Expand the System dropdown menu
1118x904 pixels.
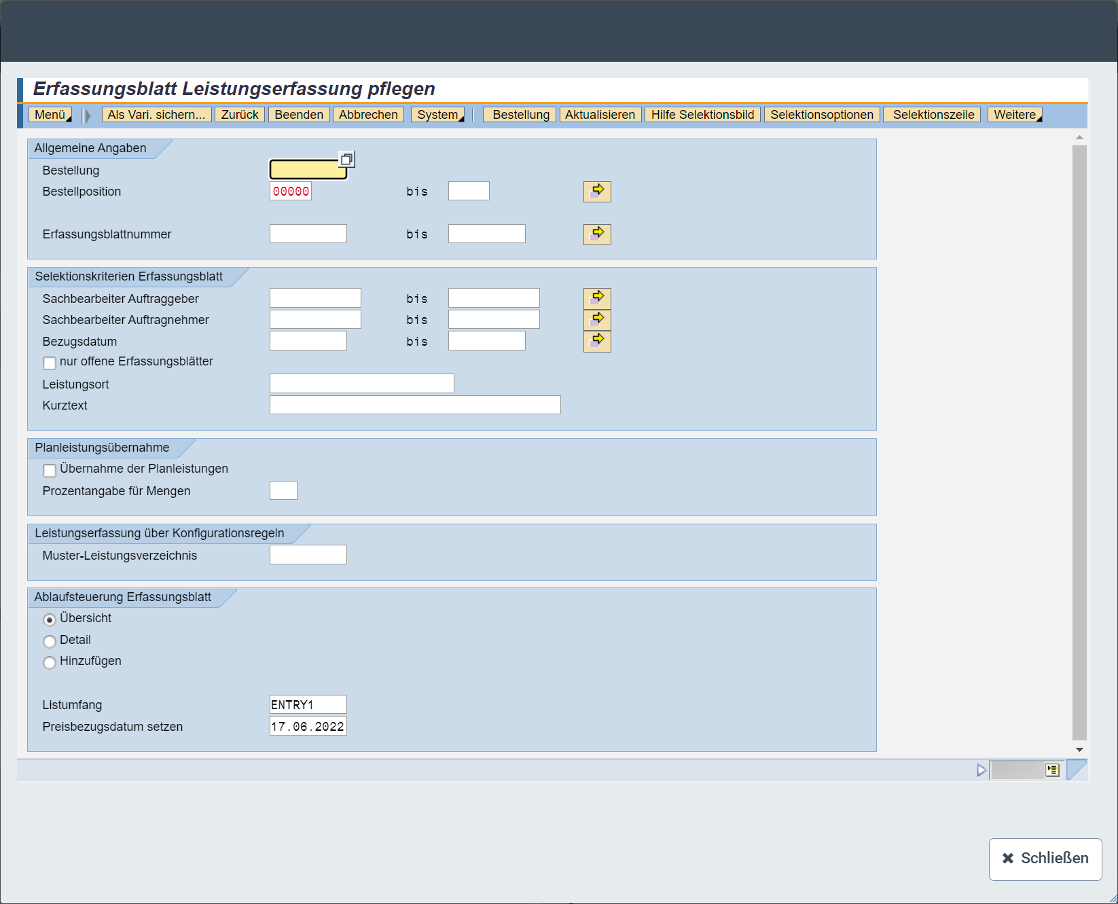(x=438, y=115)
